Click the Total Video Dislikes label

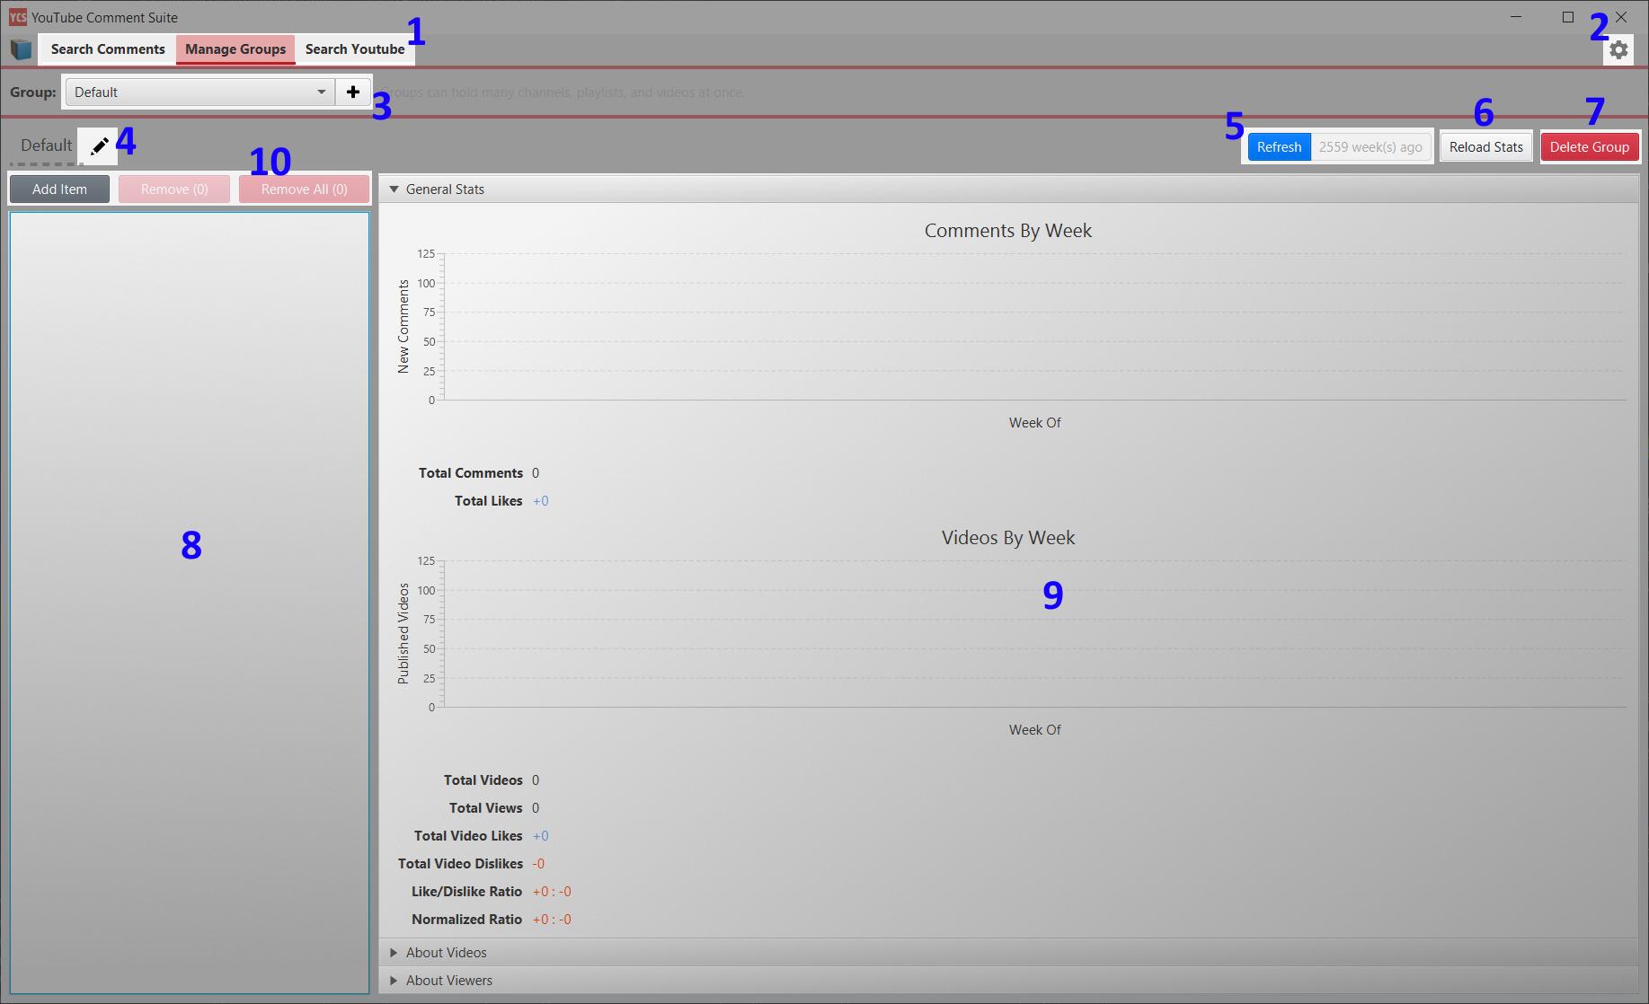(x=460, y=864)
